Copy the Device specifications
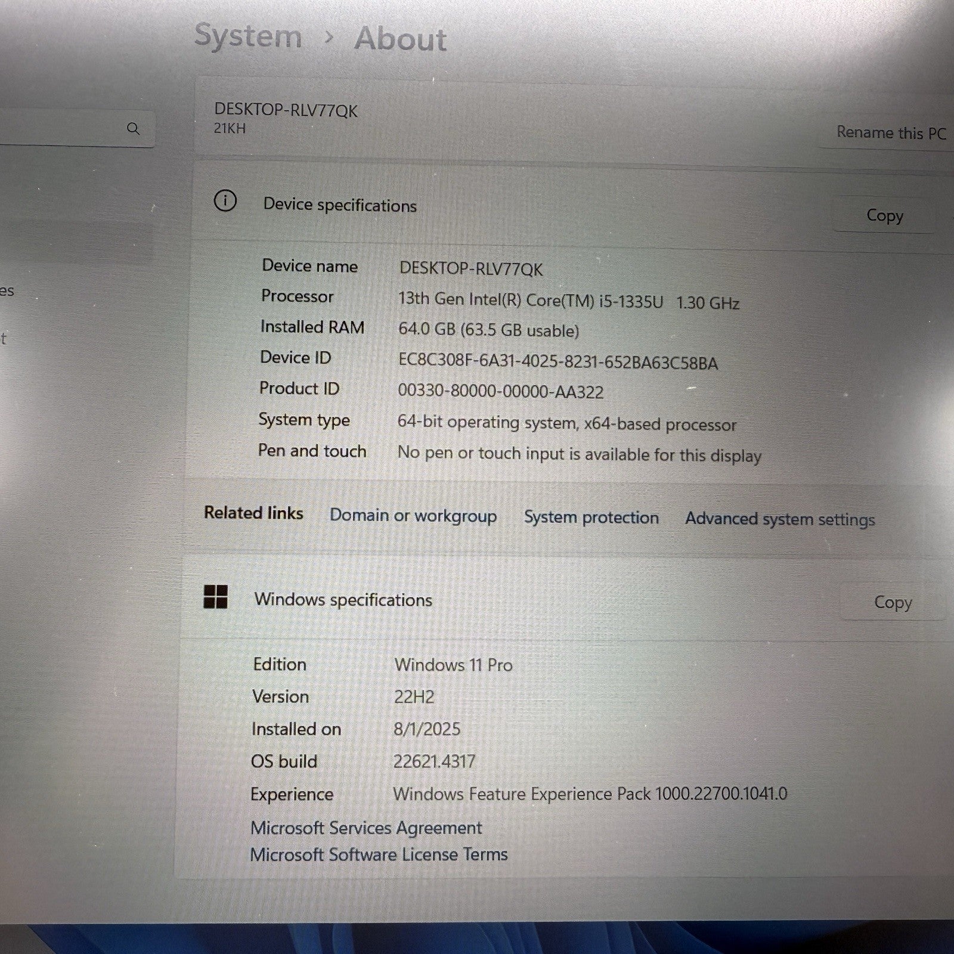The image size is (954, 954). 885,215
